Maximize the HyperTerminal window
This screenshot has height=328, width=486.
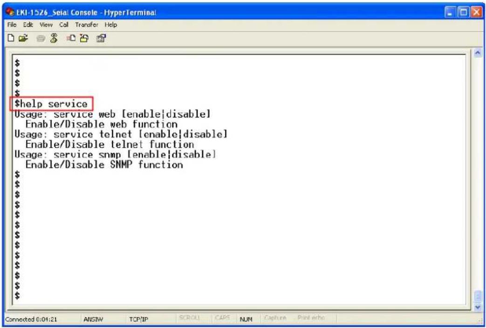(463, 13)
